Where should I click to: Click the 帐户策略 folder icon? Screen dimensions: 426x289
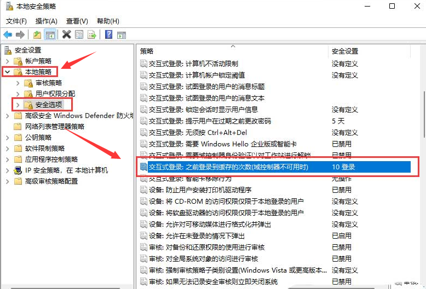click(18, 61)
